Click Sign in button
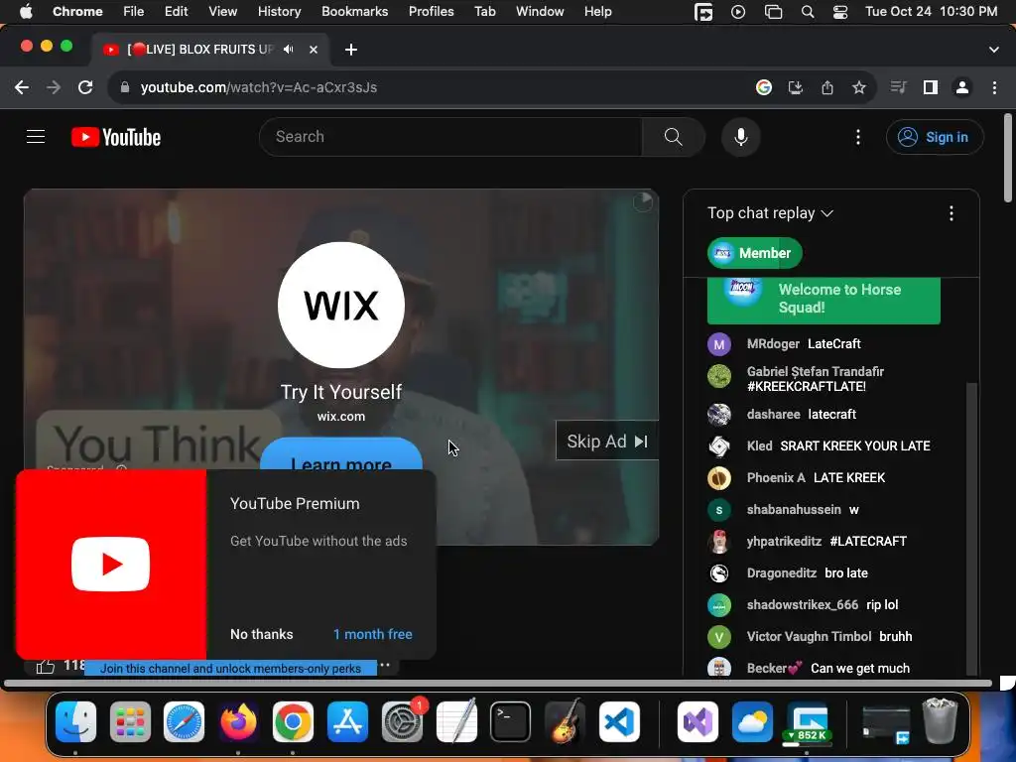The height and width of the screenshot is (762, 1016). click(x=935, y=137)
